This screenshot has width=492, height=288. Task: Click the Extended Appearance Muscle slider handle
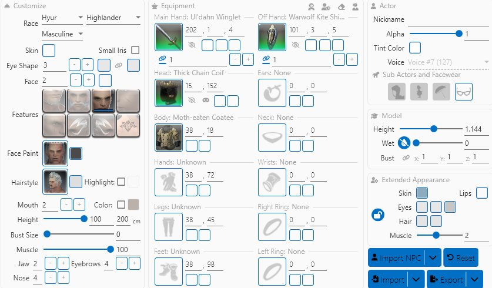436,235
